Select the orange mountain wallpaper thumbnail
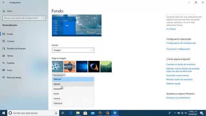Viewport: 206px width, 116px height. (x=70, y=67)
